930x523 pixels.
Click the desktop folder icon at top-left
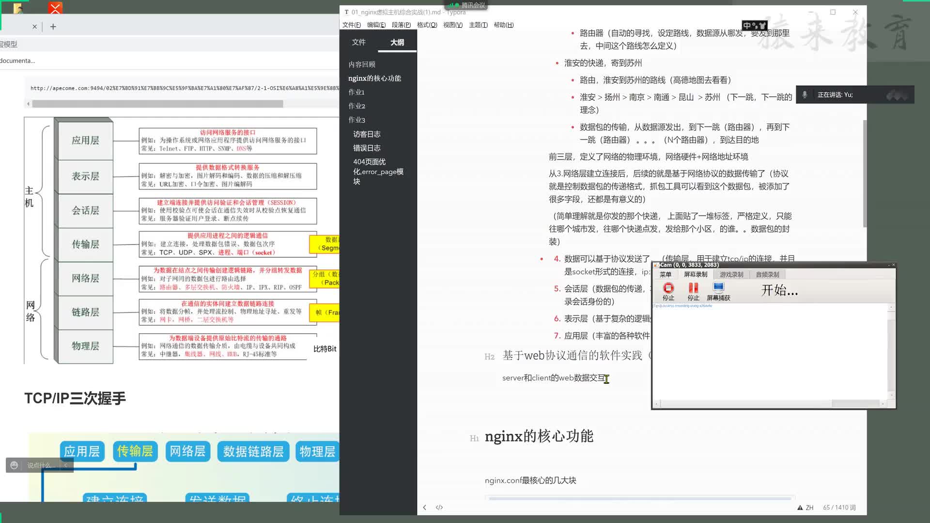coord(17,8)
